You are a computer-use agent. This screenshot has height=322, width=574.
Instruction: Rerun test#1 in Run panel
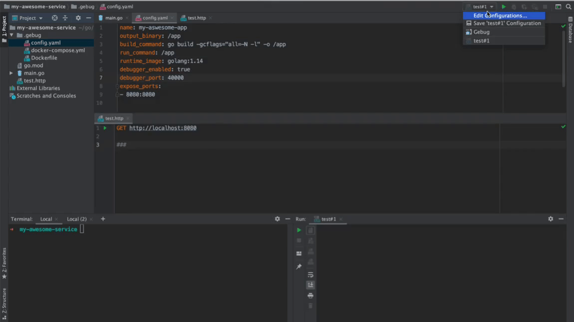pos(298,230)
